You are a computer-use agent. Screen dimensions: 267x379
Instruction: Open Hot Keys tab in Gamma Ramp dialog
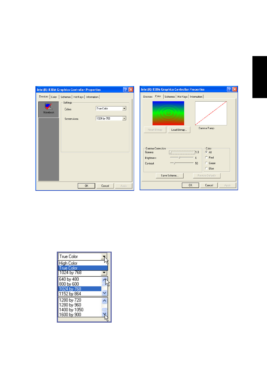point(182,97)
